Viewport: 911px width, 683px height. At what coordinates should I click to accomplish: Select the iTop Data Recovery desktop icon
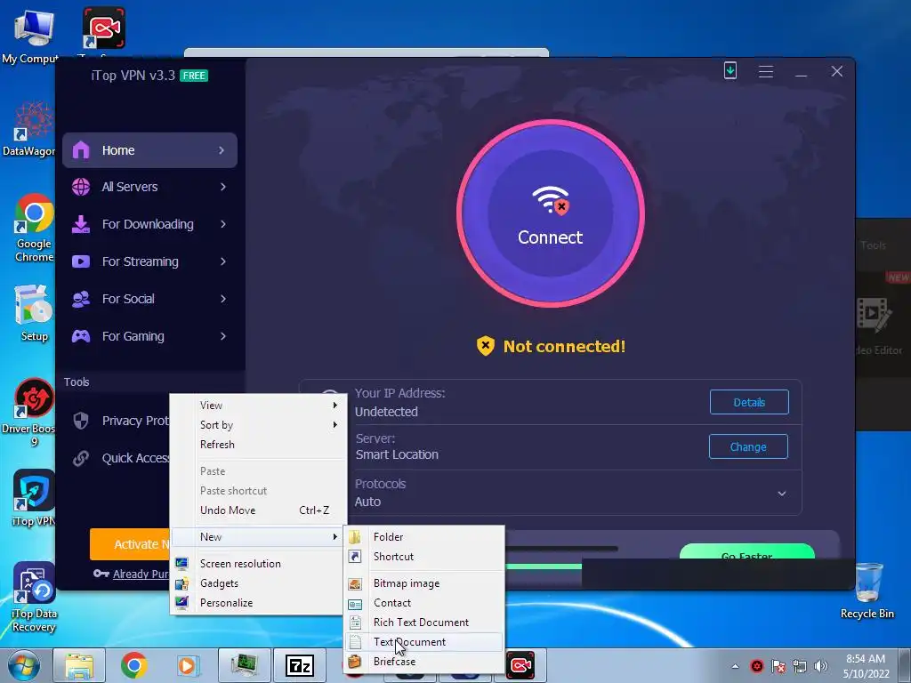click(34, 597)
